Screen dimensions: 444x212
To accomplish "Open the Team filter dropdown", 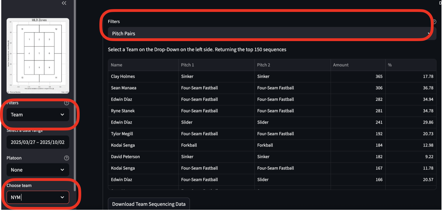I will 38,115.
